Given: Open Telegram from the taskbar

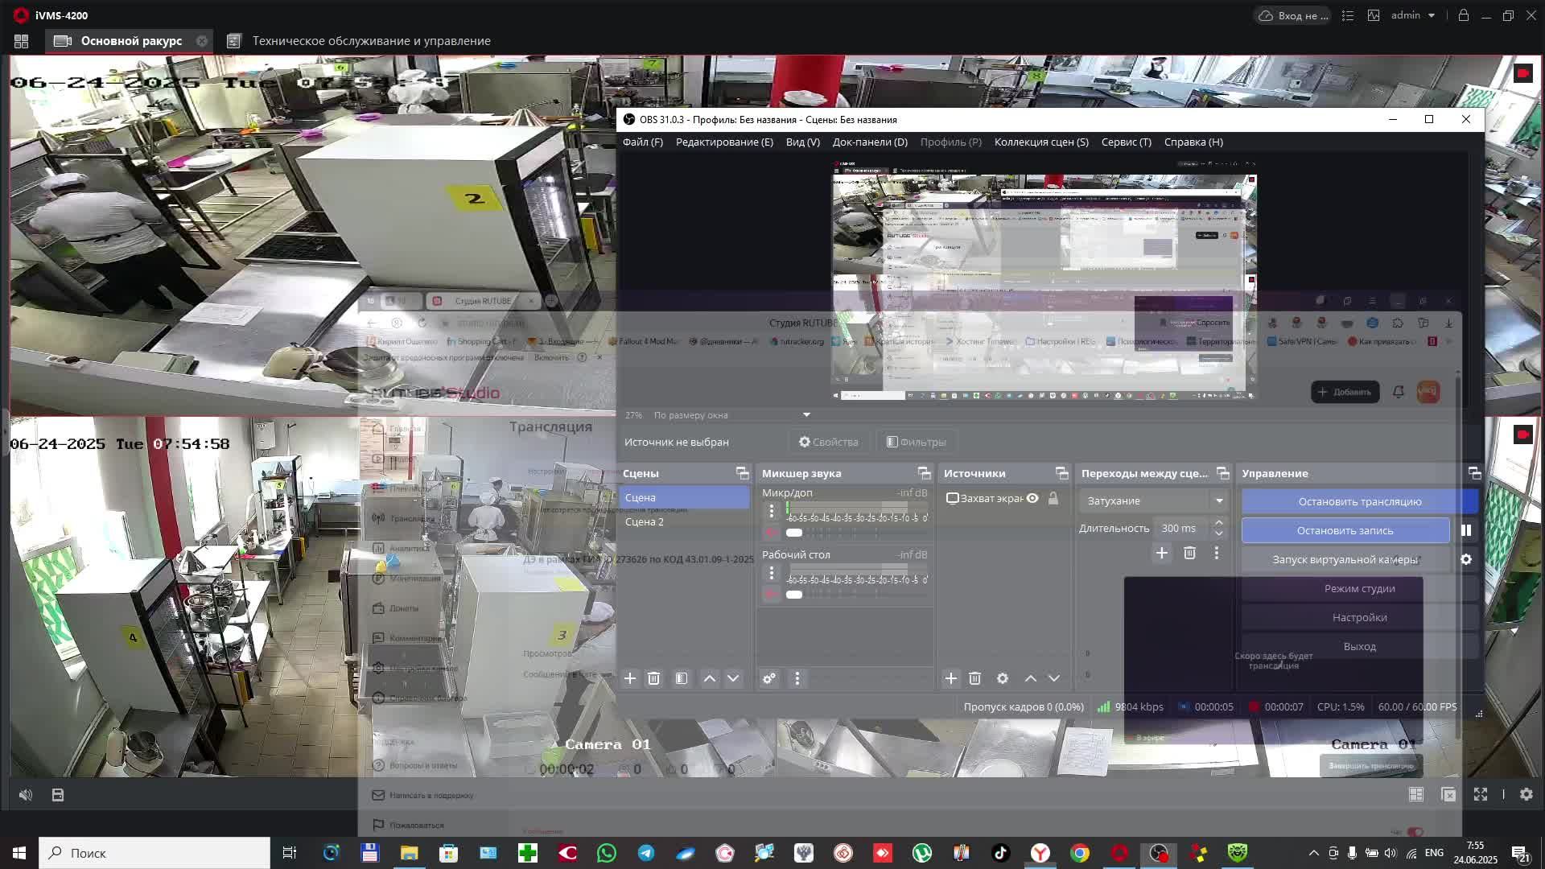Looking at the screenshot, I should click(646, 853).
